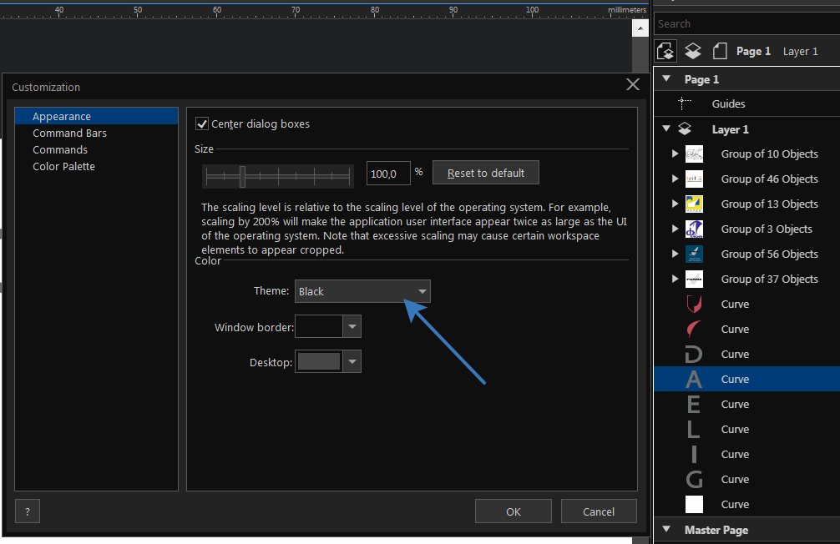Click the Layer 1 stack icon in tree
This screenshot has width=840, height=544.
pos(685,129)
